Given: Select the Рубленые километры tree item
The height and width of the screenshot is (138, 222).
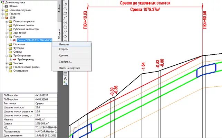Looking at the screenshot, I should (26, 29).
